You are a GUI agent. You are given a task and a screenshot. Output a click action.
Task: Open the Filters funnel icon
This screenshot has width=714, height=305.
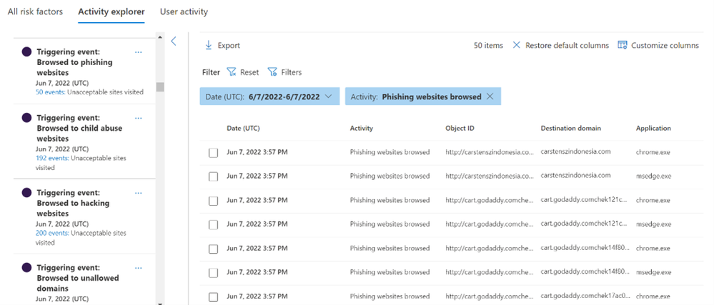tap(272, 72)
